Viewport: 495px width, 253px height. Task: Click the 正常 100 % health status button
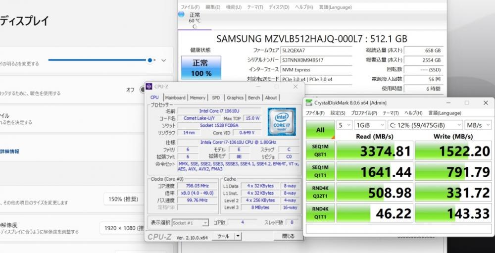click(x=201, y=68)
